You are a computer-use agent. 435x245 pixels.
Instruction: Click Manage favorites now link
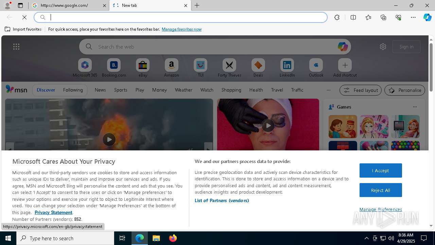click(181, 29)
